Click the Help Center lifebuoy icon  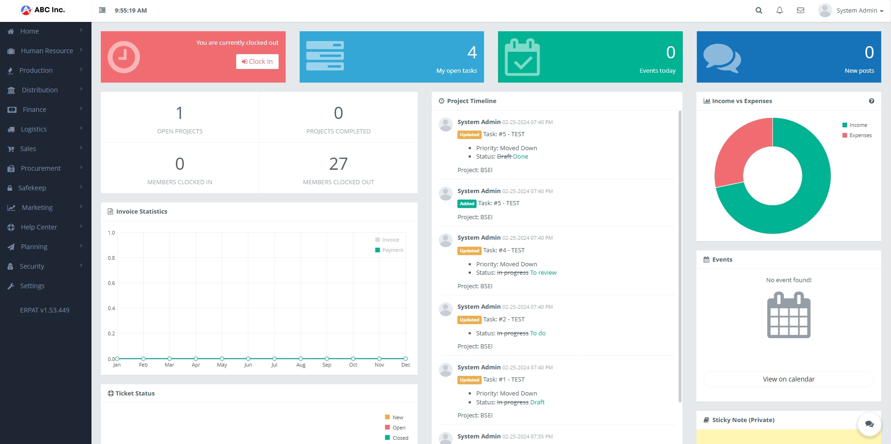coord(11,227)
